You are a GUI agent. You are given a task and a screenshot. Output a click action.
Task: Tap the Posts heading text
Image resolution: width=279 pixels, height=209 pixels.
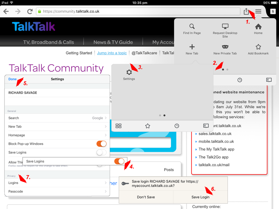[x=169, y=170]
